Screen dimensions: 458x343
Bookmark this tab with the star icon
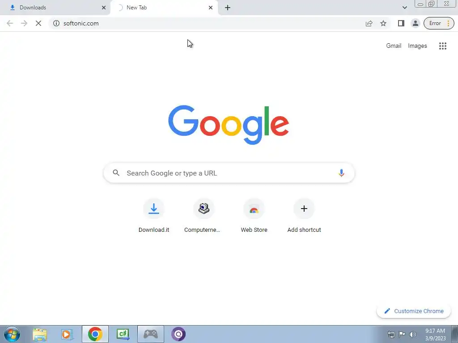(x=383, y=23)
